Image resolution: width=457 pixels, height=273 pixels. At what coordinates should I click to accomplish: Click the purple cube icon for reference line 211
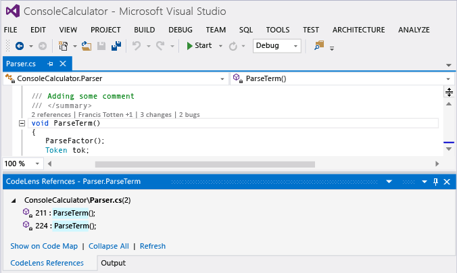(27, 213)
